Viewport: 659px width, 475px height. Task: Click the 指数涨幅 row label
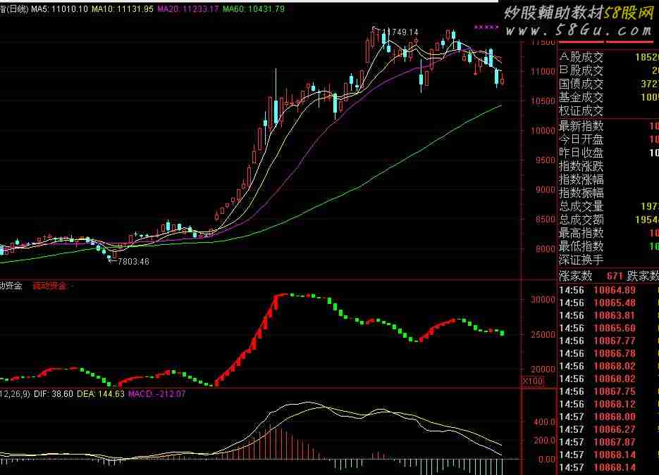point(581,179)
